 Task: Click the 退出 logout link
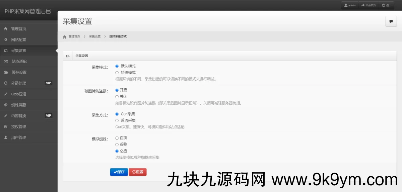click(x=387, y=5)
